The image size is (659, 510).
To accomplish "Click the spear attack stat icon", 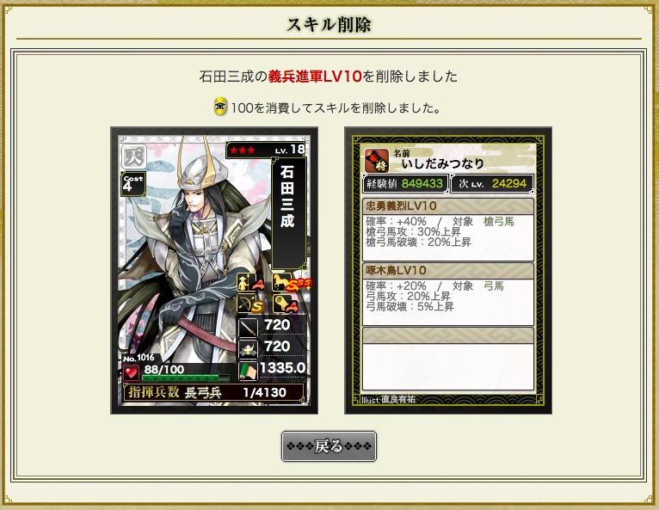I will (x=248, y=328).
